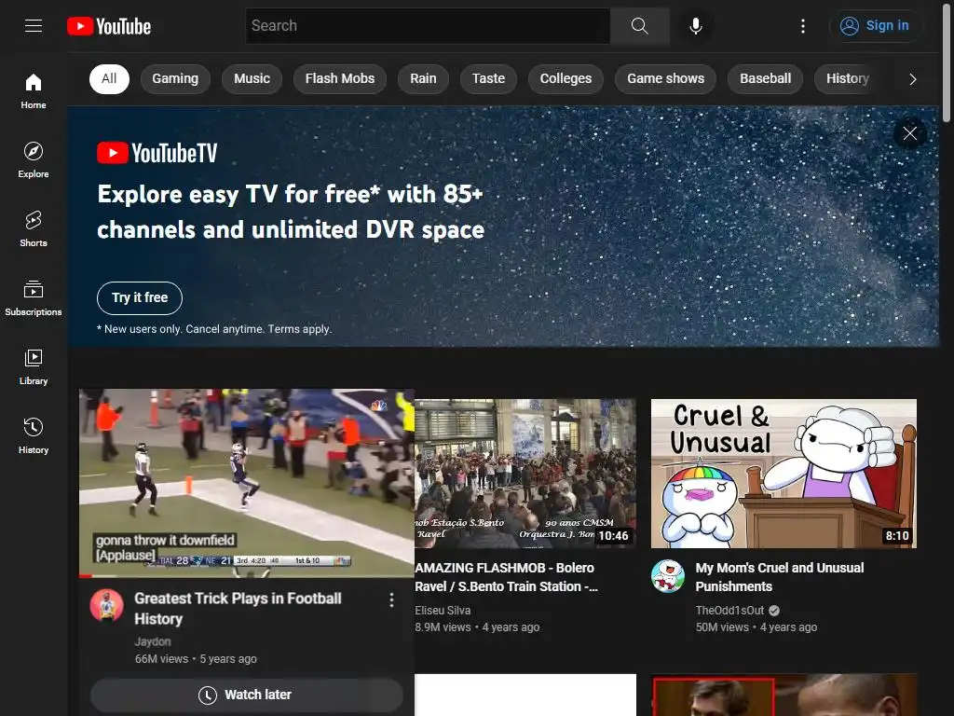Screen dimensions: 954x716
Task: Select the Colleges filter chip
Action: coord(566,78)
